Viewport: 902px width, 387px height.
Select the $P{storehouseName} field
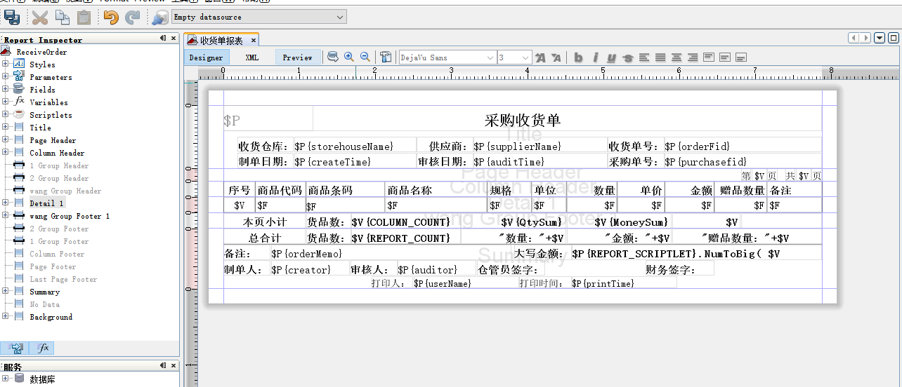(354, 147)
